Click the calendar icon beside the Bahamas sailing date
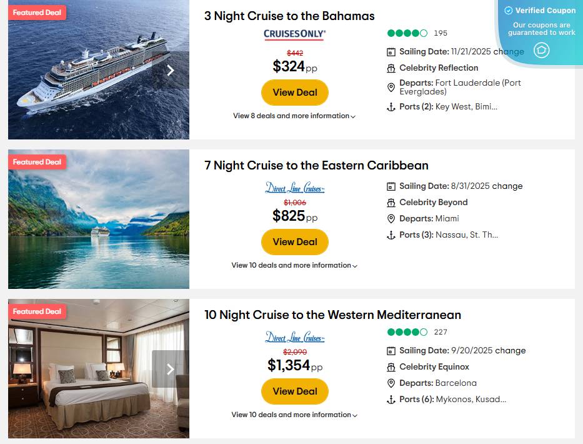The height and width of the screenshot is (444, 583). (x=391, y=51)
